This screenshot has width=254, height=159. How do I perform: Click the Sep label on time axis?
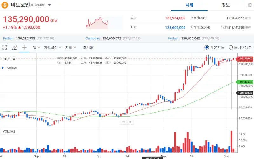point(36,156)
